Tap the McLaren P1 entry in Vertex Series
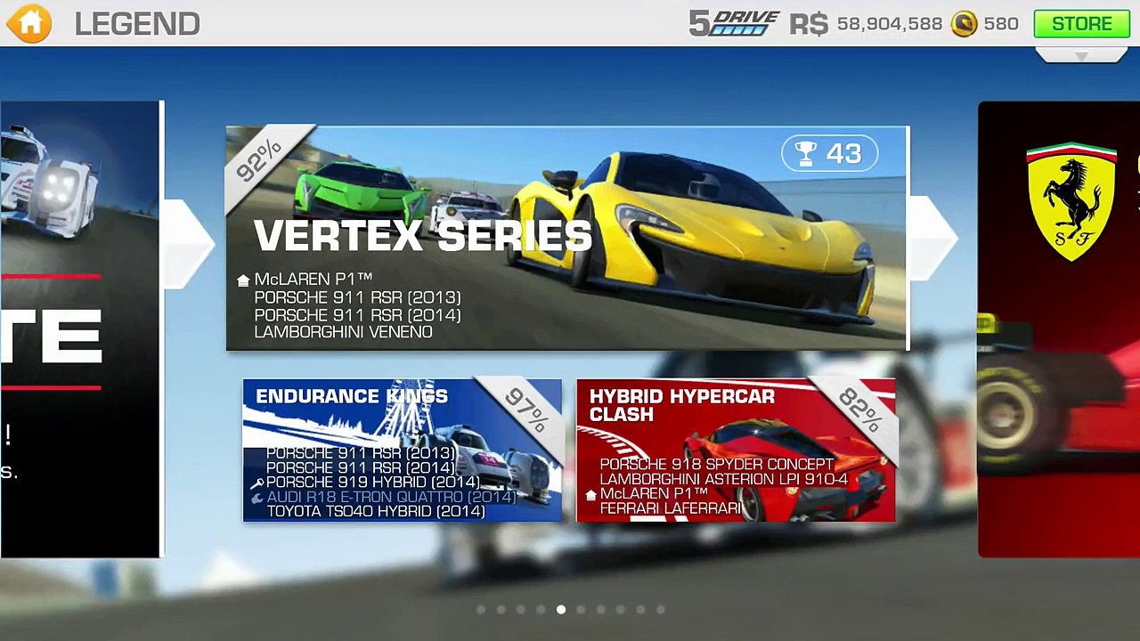 (313, 280)
